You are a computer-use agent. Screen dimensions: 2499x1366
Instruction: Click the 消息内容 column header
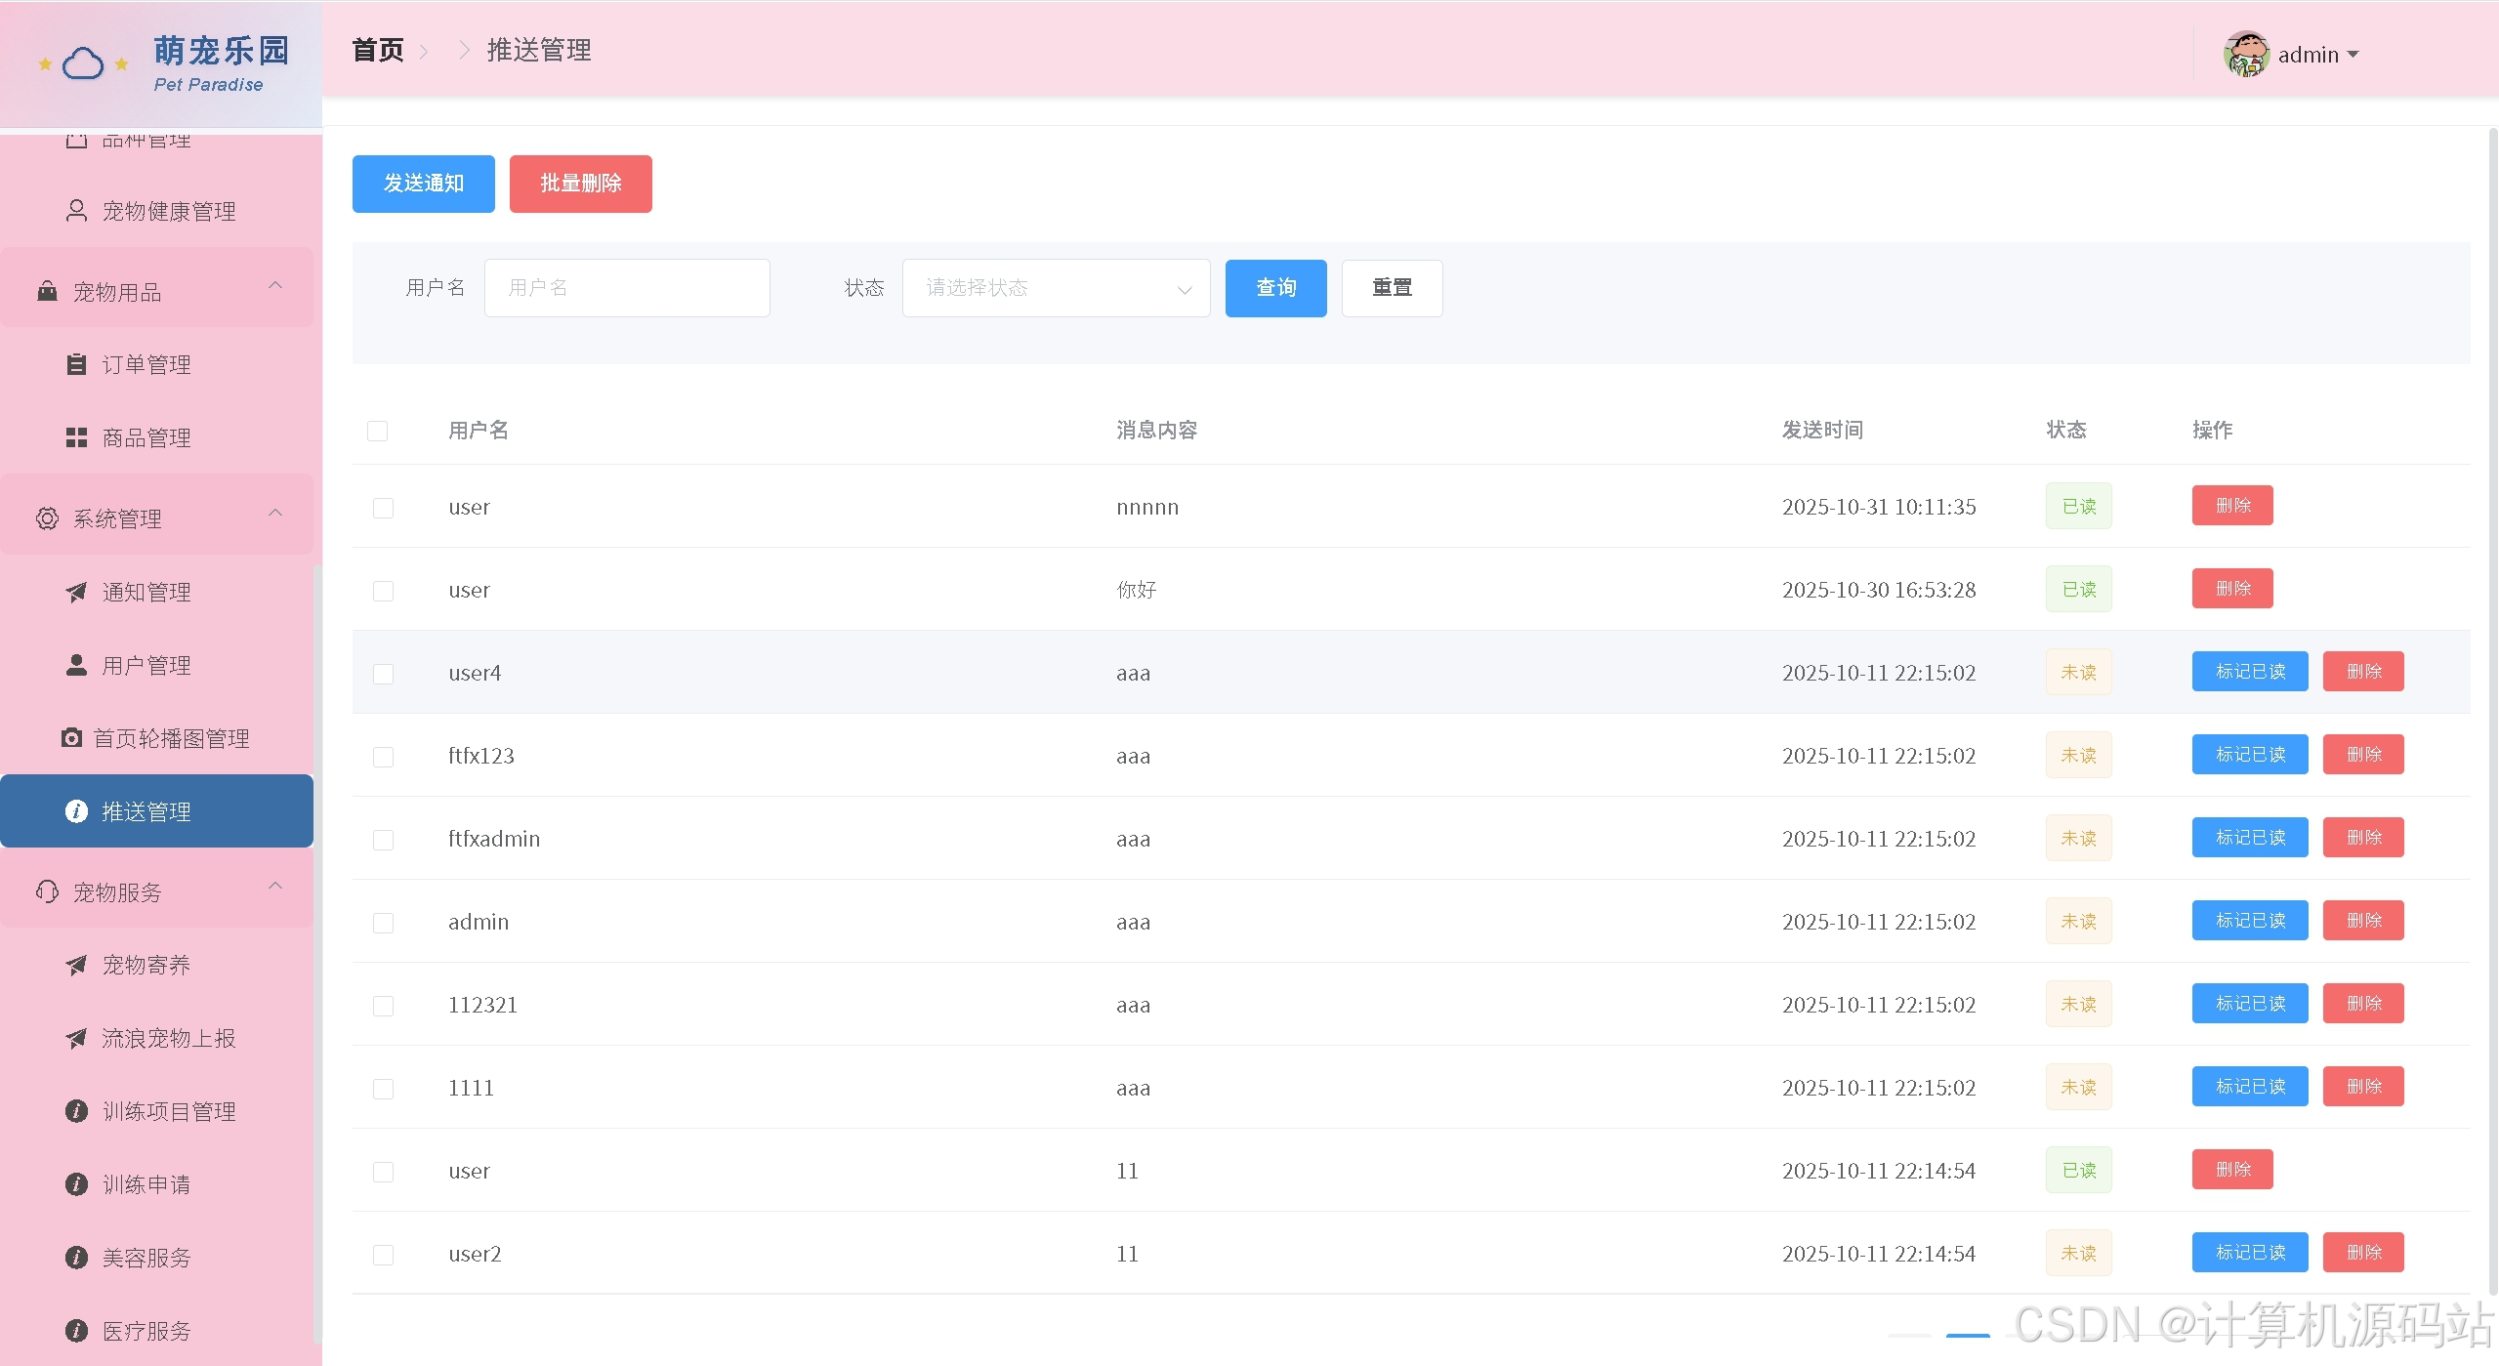[x=1157, y=430]
